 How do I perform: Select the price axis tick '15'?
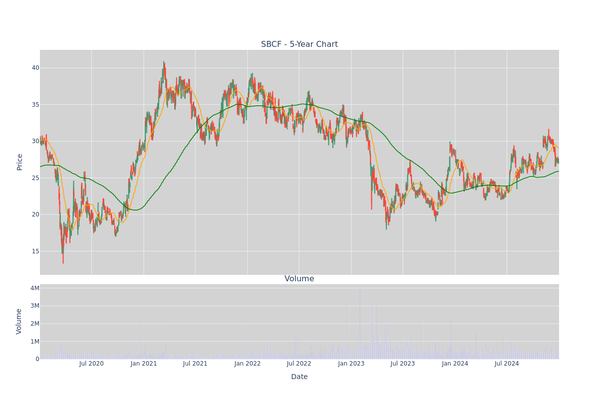(x=35, y=251)
